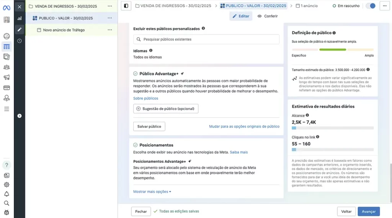The height and width of the screenshot is (218, 392).
Task: Click the Avançar button
Action: coord(369,211)
